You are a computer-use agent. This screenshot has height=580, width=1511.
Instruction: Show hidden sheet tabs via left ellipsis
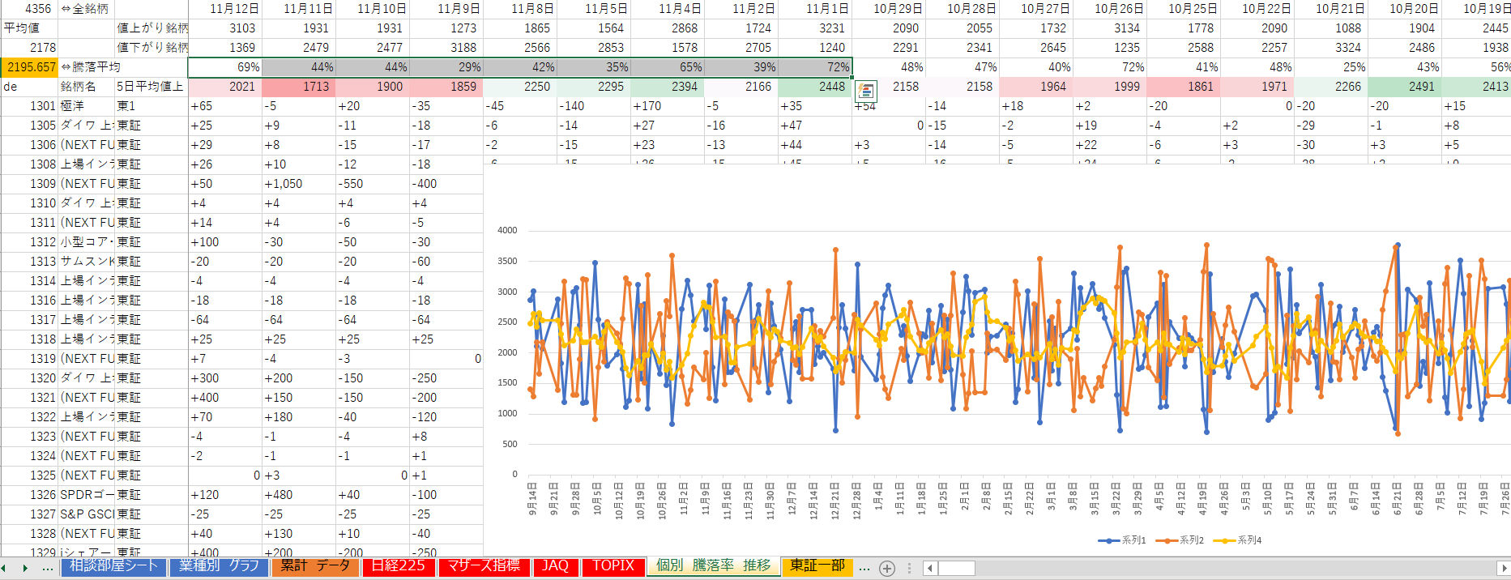click(x=48, y=568)
